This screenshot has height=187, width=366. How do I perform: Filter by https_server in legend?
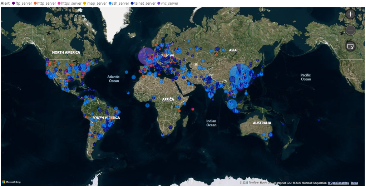pyautogui.click(x=71, y=3)
